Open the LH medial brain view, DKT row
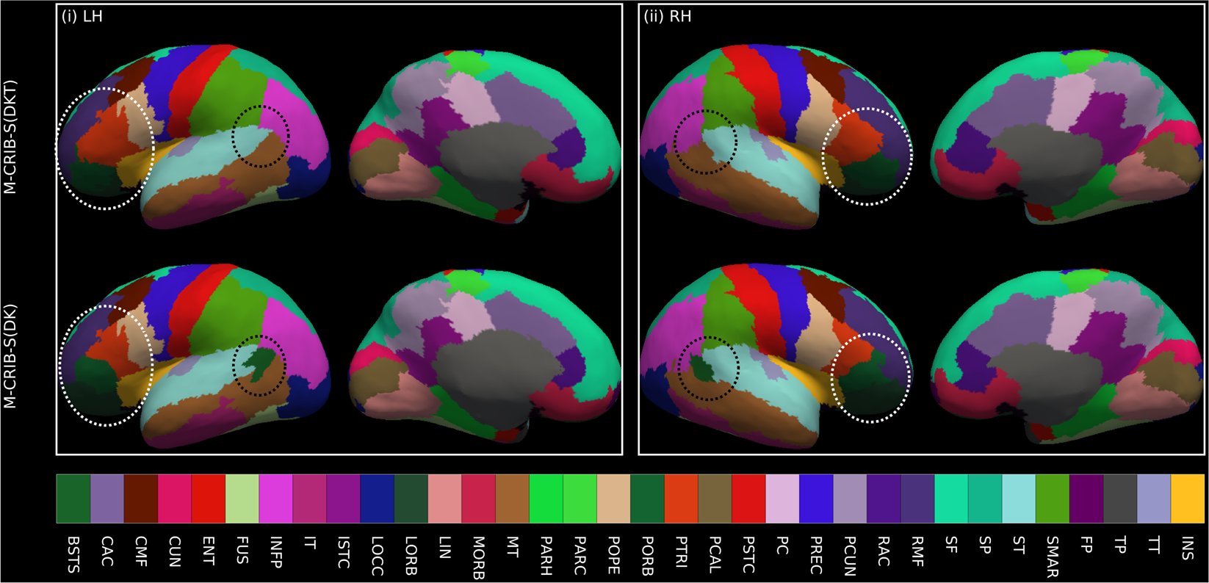 point(485,137)
